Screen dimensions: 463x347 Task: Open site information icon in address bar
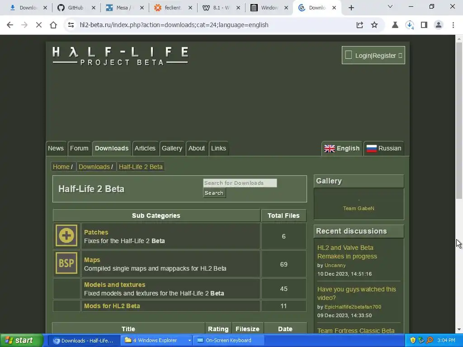click(71, 25)
